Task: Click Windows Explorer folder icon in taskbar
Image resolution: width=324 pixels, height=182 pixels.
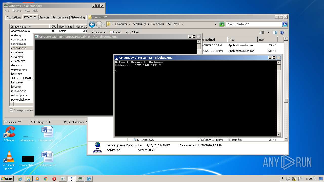Action: pyautogui.click(x=29, y=179)
